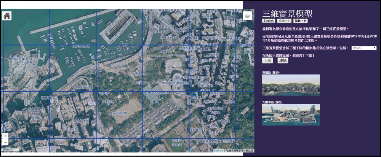Switch language to English

pyautogui.click(x=269, y=21)
